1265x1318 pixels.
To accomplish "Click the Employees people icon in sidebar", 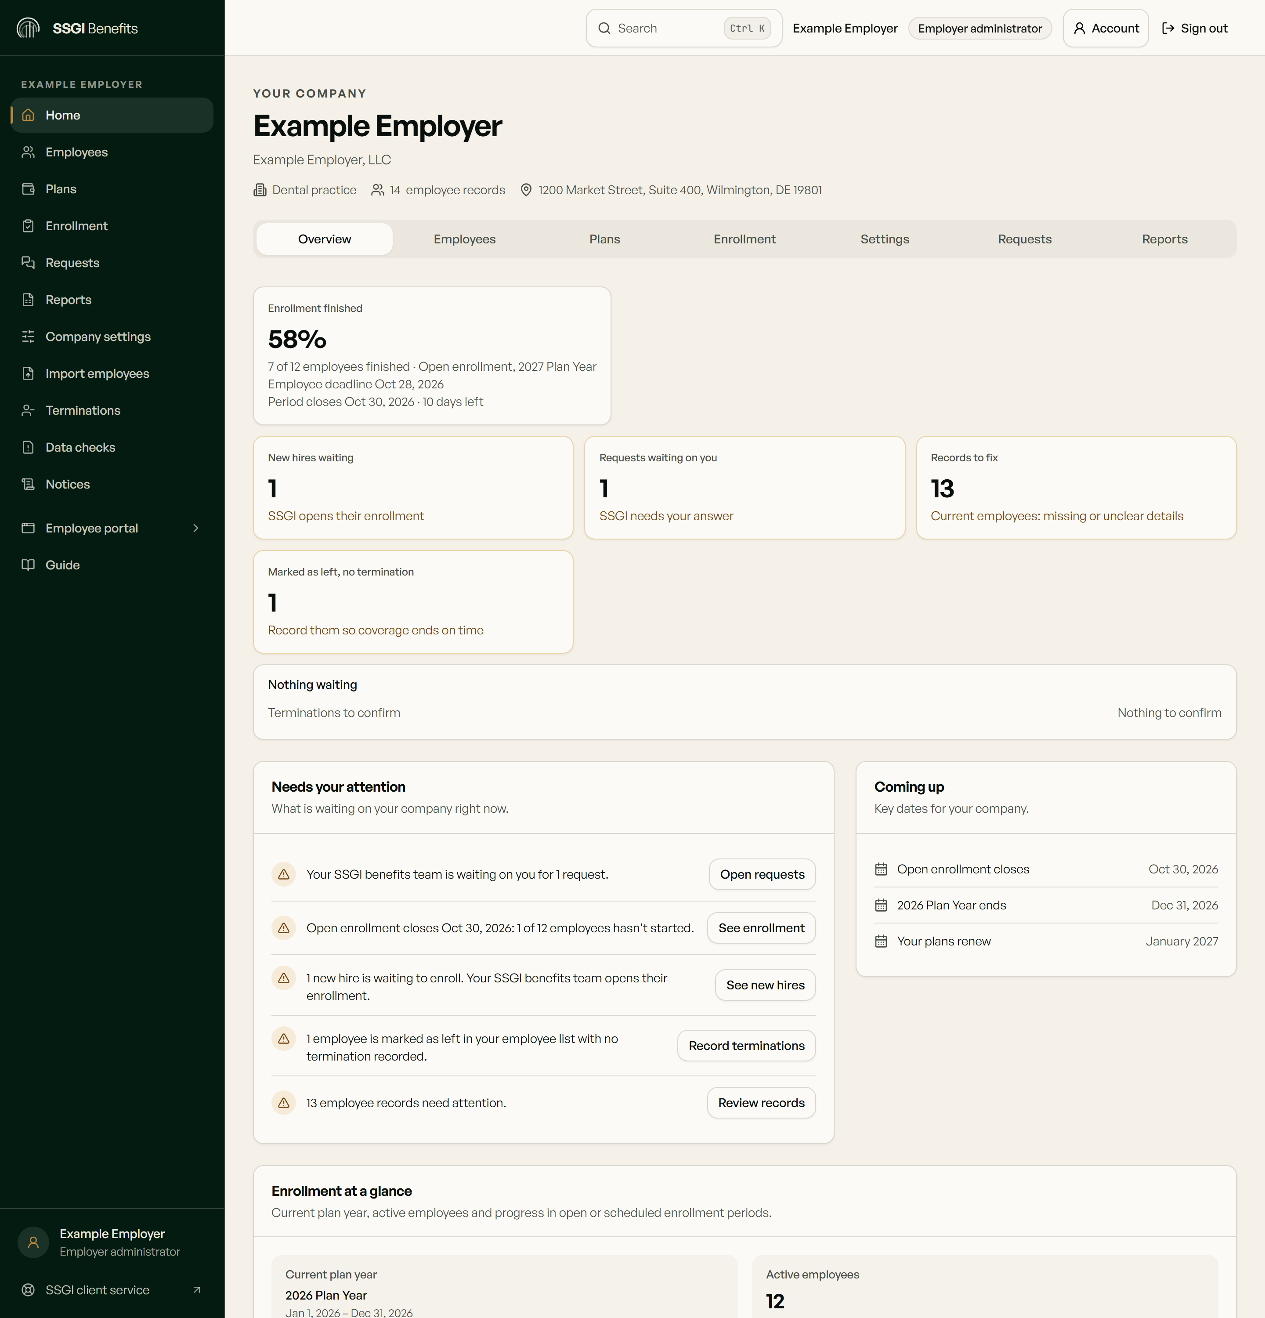I will pos(28,152).
